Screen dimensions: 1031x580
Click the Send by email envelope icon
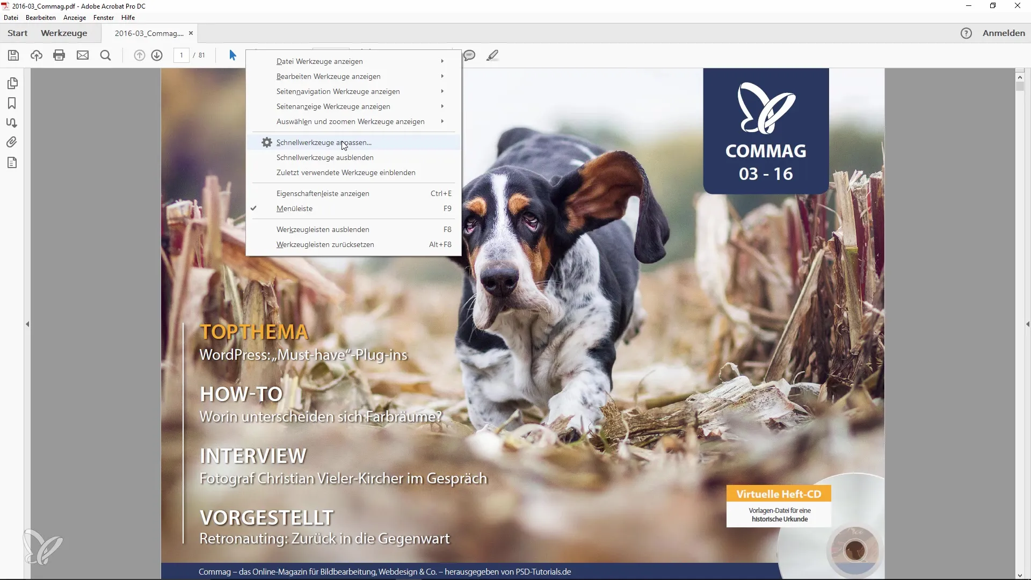pyautogui.click(x=83, y=55)
